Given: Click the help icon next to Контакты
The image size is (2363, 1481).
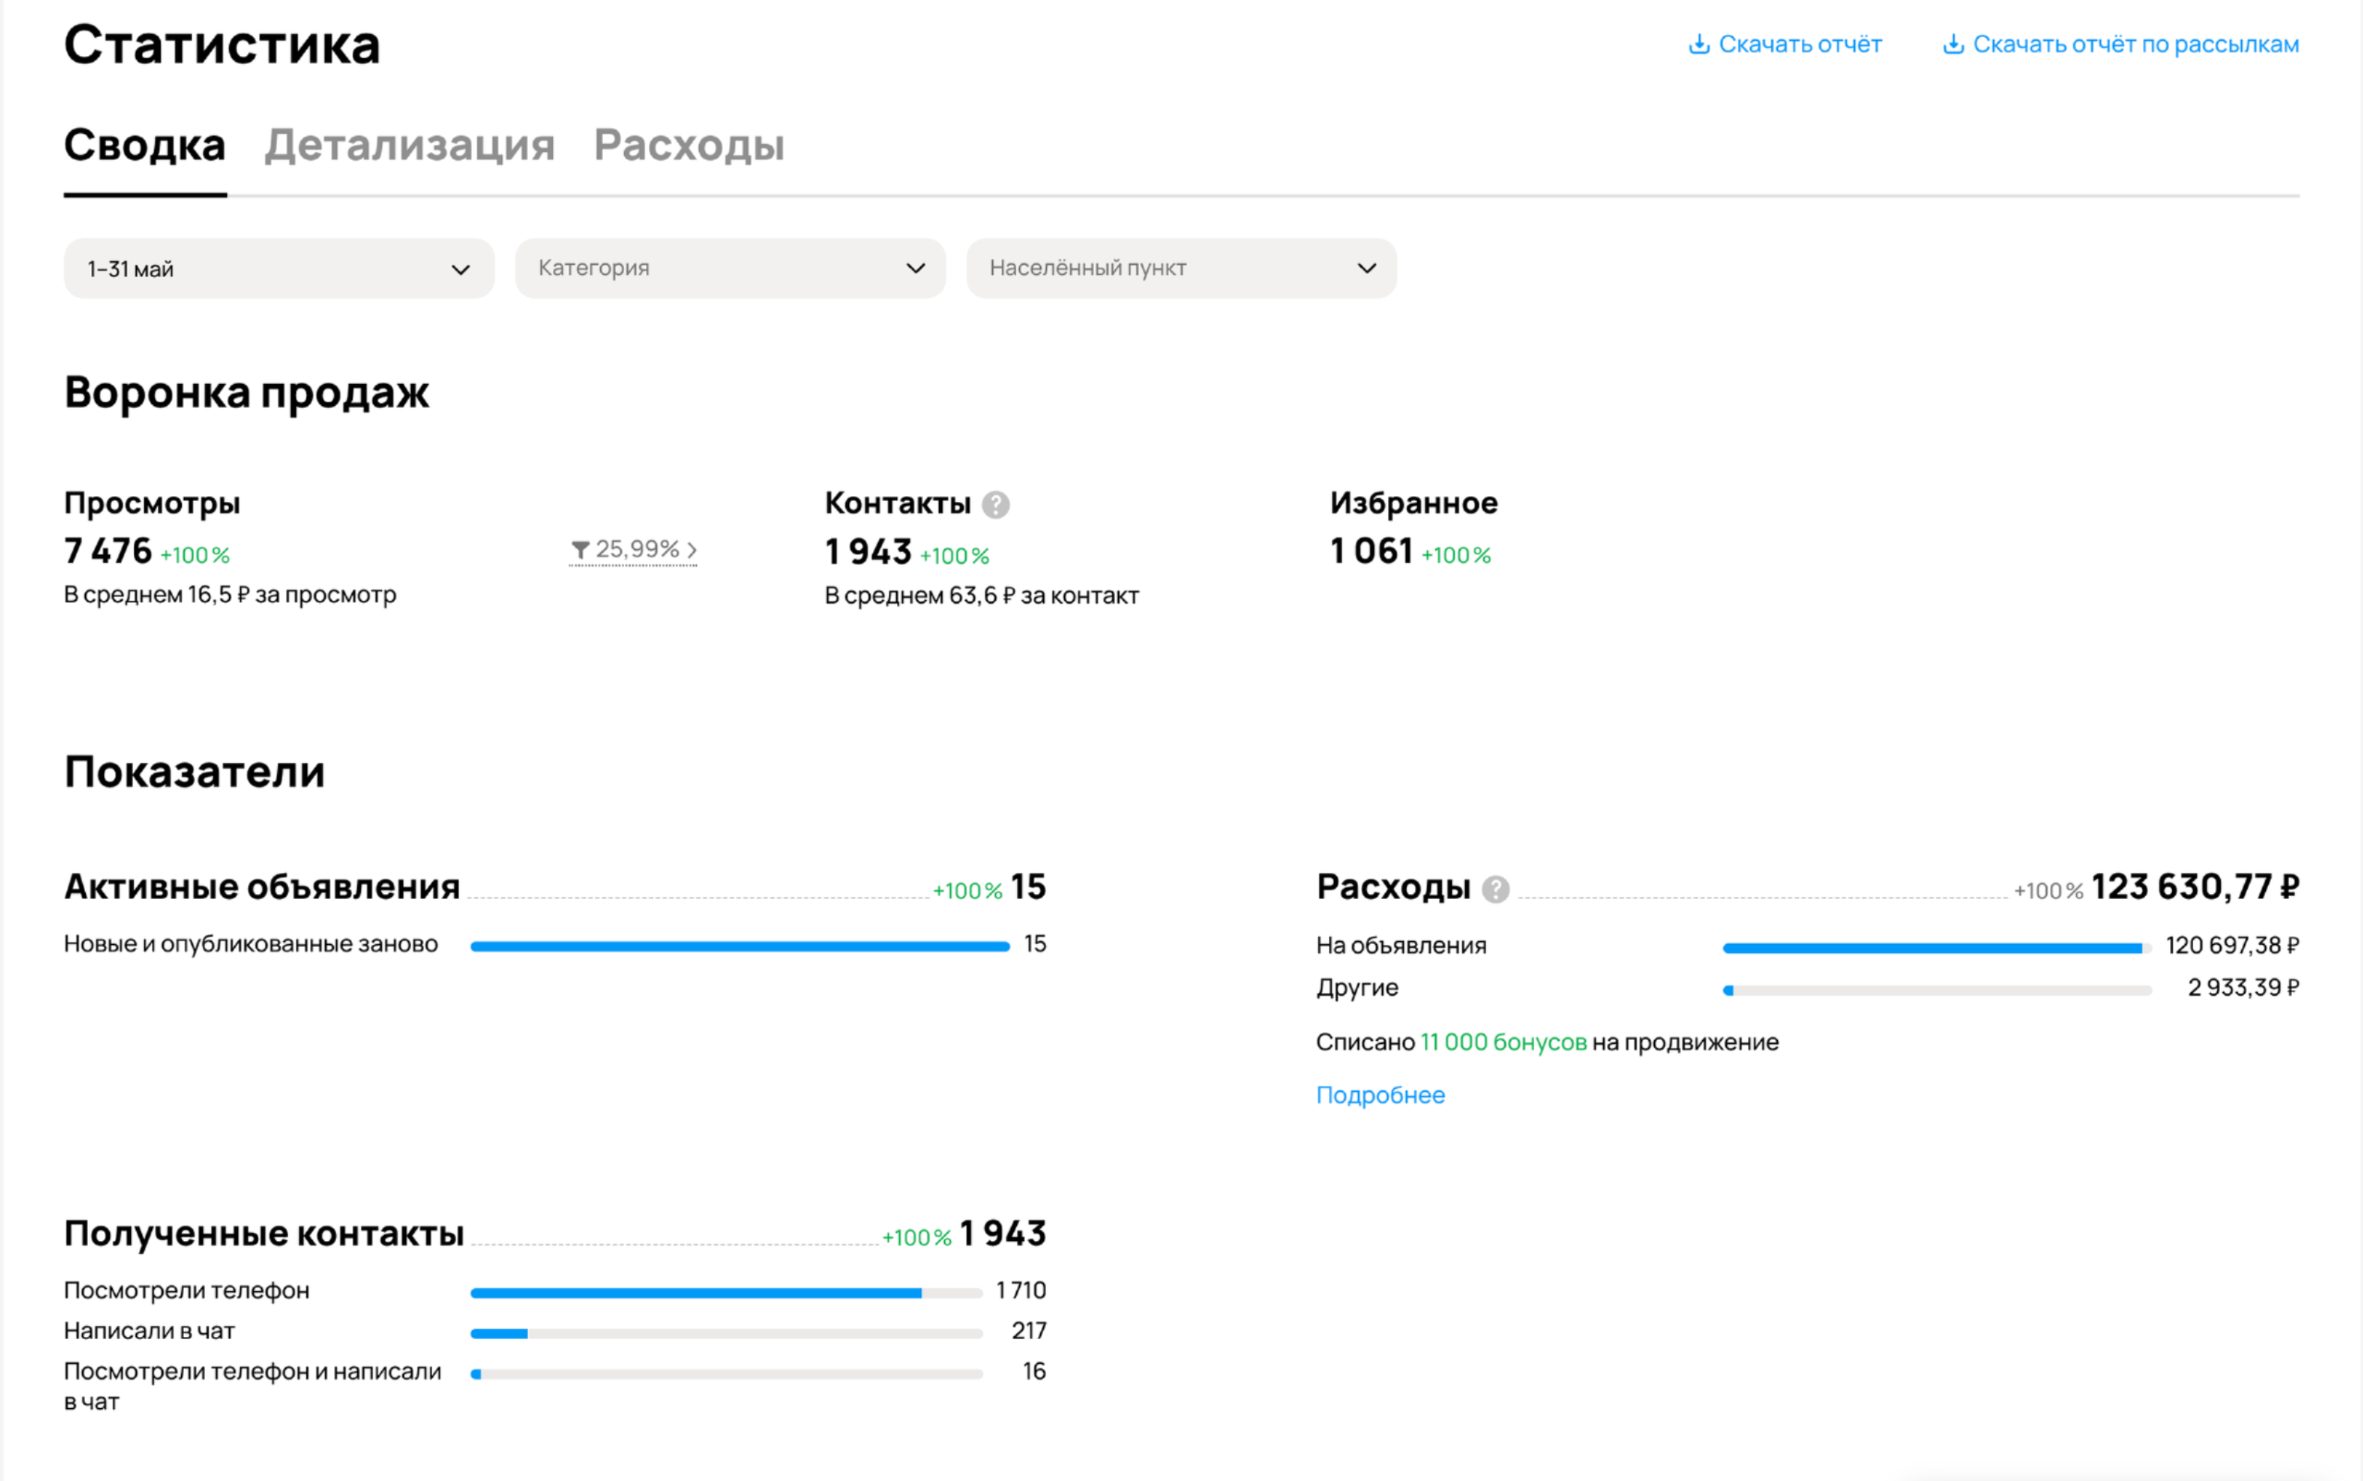Looking at the screenshot, I should [995, 505].
